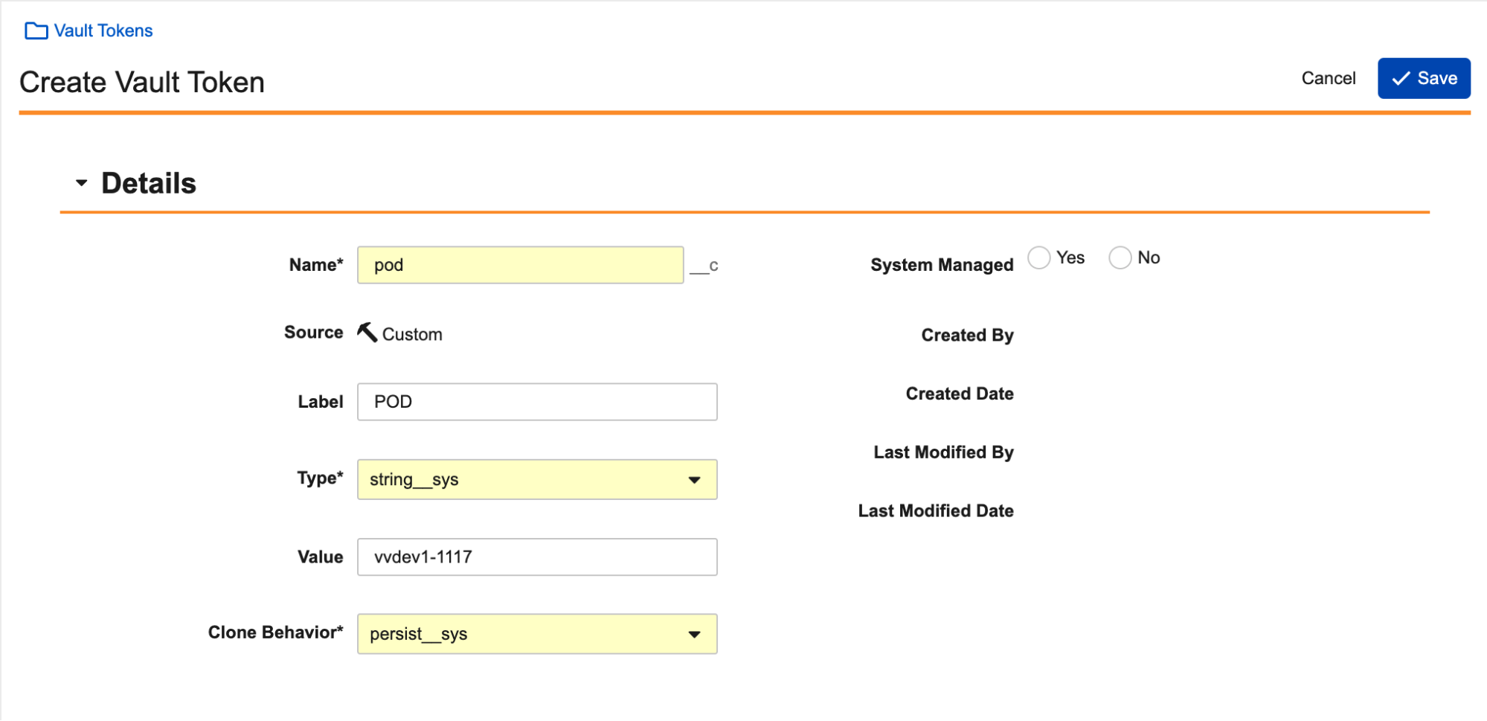Click the Create Vault Token page title
This screenshot has height=721, width=1487.
[141, 82]
